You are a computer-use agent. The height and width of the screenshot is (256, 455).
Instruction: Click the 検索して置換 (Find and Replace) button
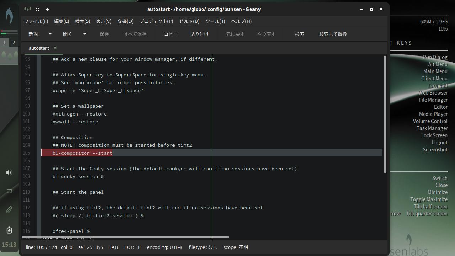pos(333,34)
